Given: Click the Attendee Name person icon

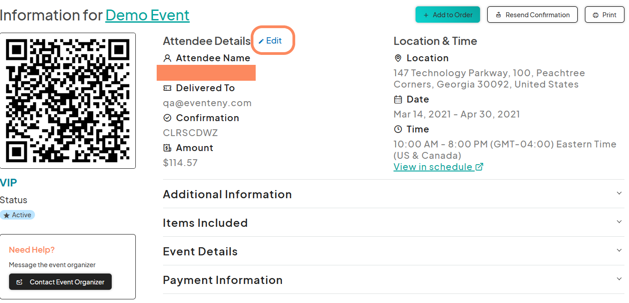Looking at the screenshot, I should coord(167,58).
